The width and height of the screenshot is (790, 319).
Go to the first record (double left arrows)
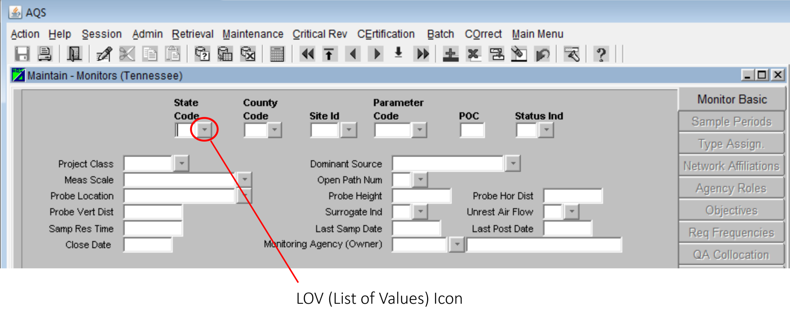click(x=307, y=54)
